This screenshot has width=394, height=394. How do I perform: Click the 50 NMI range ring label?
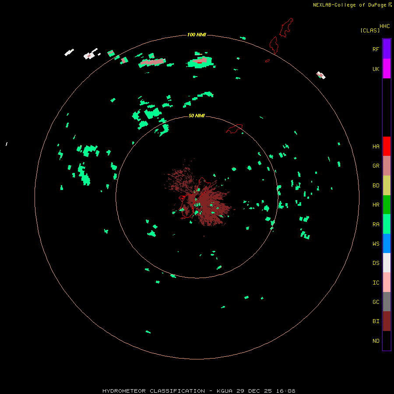pos(197,116)
